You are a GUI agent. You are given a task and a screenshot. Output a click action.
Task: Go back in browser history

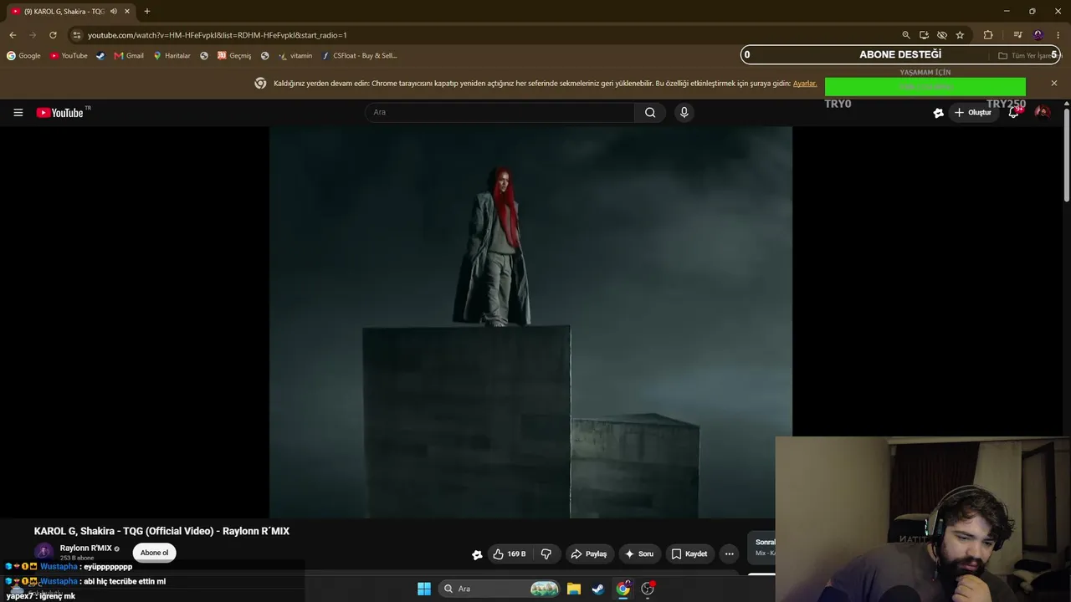[x=13, y=35]
